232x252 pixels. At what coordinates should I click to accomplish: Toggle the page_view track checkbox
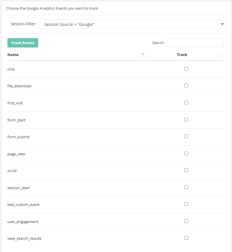186,154
